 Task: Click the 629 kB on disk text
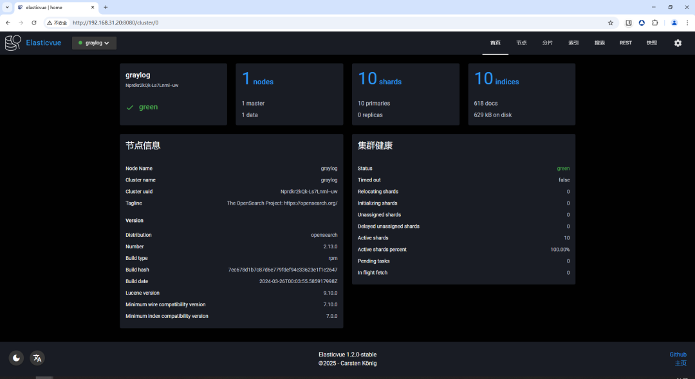click(x=492, y=115)
